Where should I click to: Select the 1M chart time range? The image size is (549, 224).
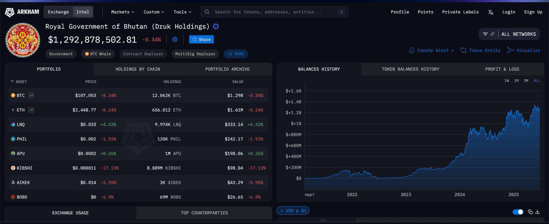point(516,81)
